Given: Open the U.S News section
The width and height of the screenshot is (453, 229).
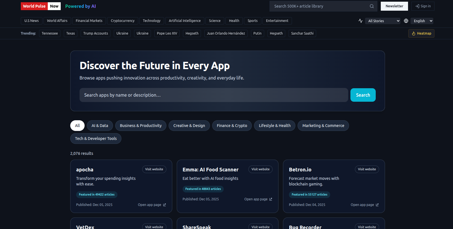Looking at the screenshot, I should pos(31,21).
